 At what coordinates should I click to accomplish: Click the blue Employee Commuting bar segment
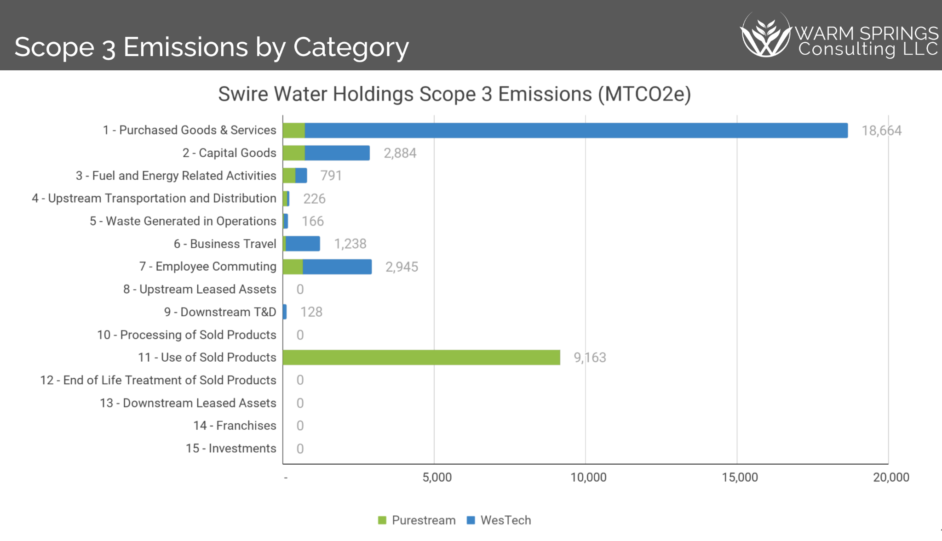click(337, 267)
